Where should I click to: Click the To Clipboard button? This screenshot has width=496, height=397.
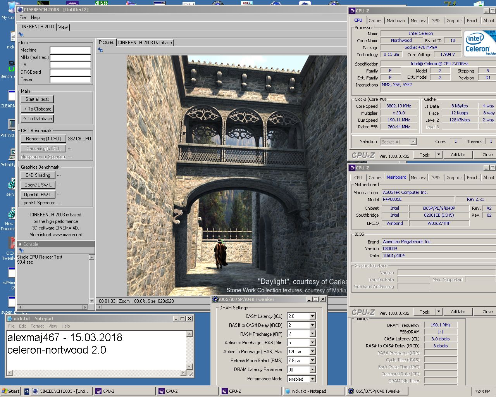click(37, 109)
